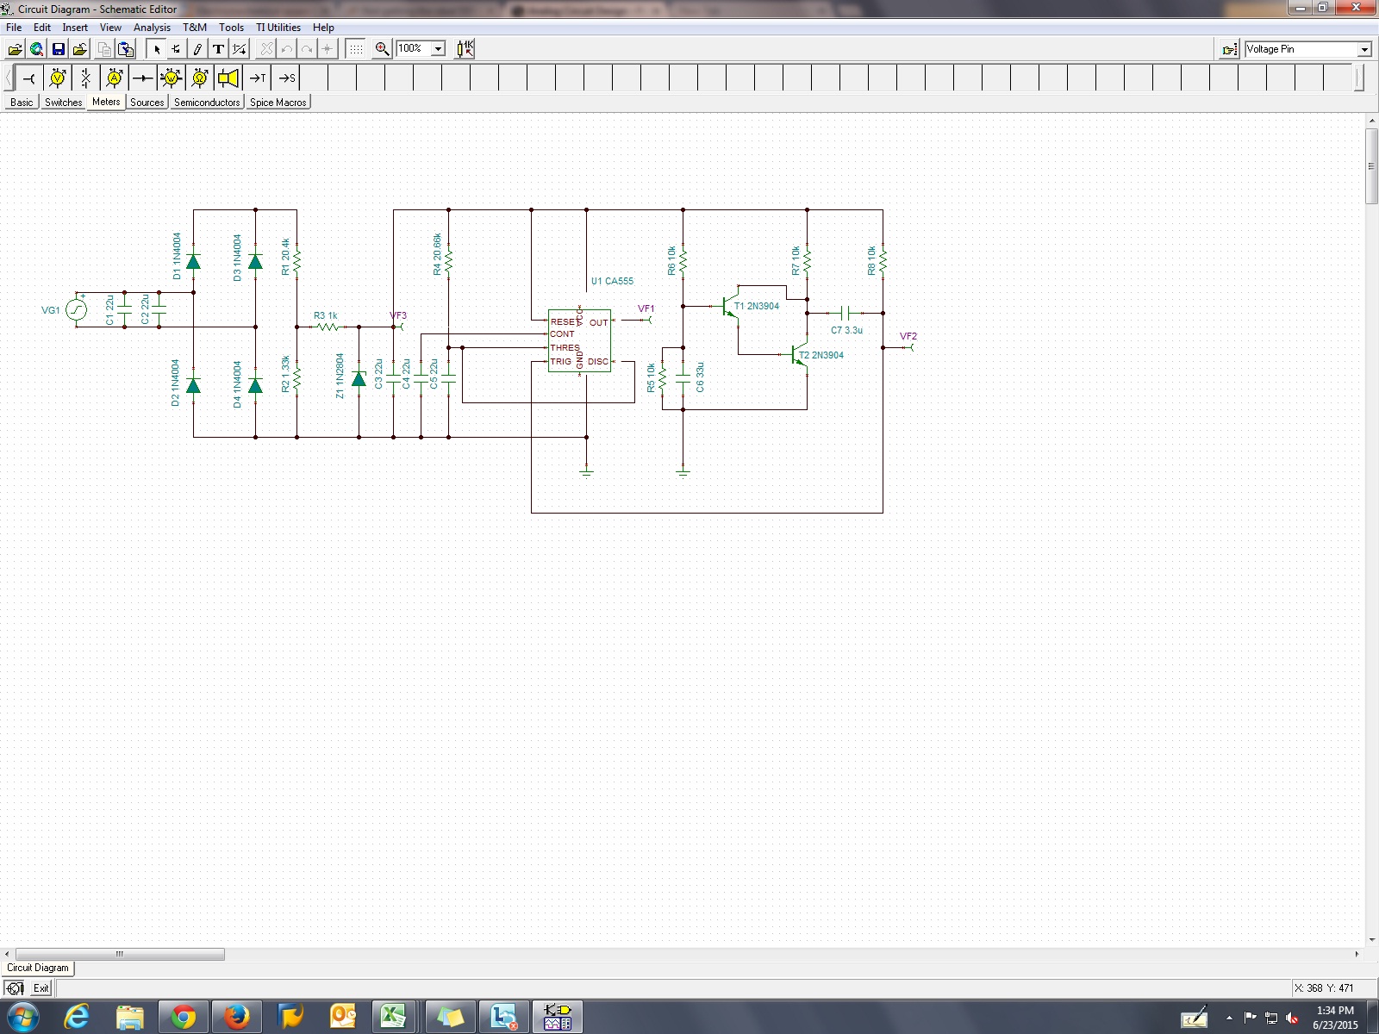The image size is (1379, 1034).
Task: Insert an open circuit meter component
Action: pos(86,78)
